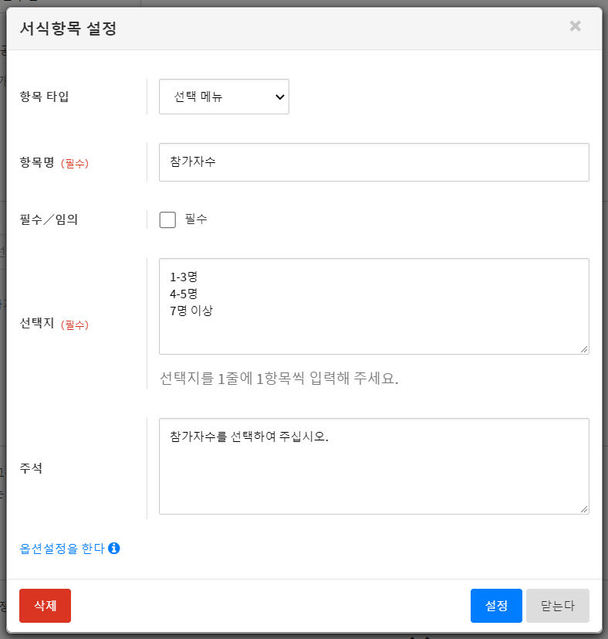Place cursor on the 7명 이상 option line
Viewport: 608px width, 639px height.
[191, 311]
